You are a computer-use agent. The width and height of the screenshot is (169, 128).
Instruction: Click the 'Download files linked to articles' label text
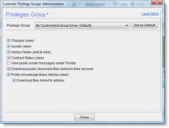40,80
